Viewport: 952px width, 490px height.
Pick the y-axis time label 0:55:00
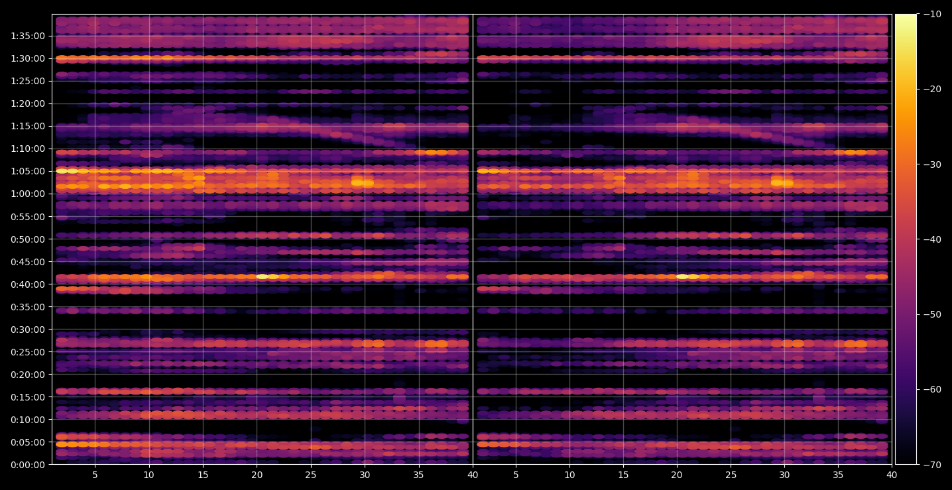coord(28,216)
